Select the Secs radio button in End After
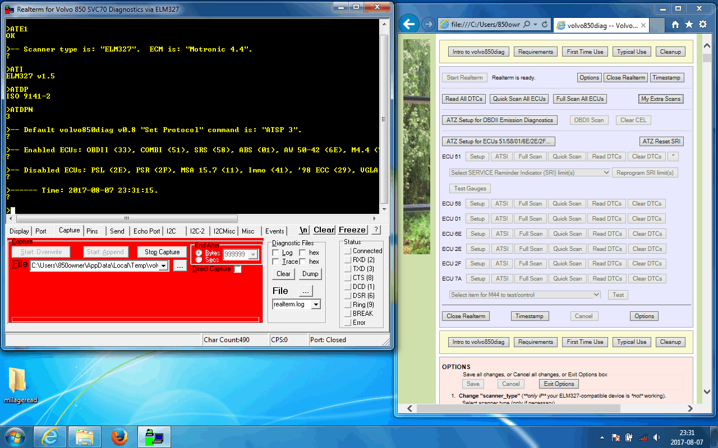Screen dimensions: 718x448 (x=199, y=259)
